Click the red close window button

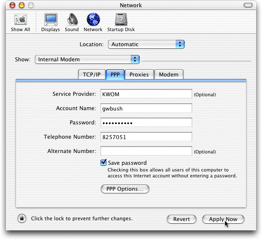point(12,5)
